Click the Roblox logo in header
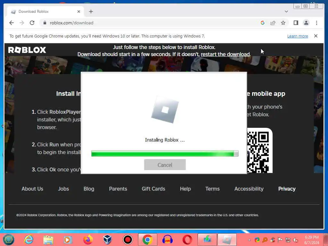 click(x=27, y=50)
